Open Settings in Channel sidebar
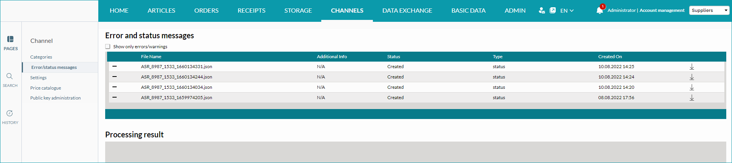The width and height of the screenshot is (732, 163). pyautogui.click(x=38, y=78)
